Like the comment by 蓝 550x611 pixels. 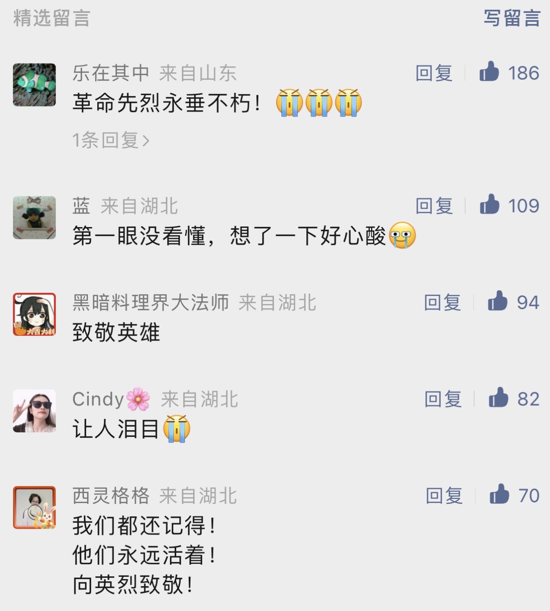[x=489, y=204]
